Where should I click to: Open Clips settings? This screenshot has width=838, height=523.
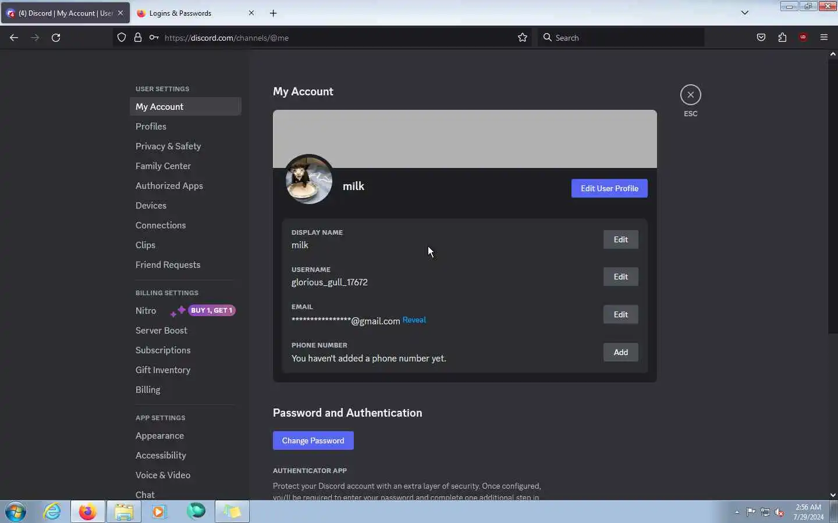coord(185,245)
